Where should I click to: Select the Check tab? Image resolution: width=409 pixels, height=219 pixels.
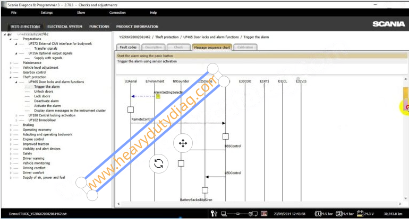click(178, 47)
